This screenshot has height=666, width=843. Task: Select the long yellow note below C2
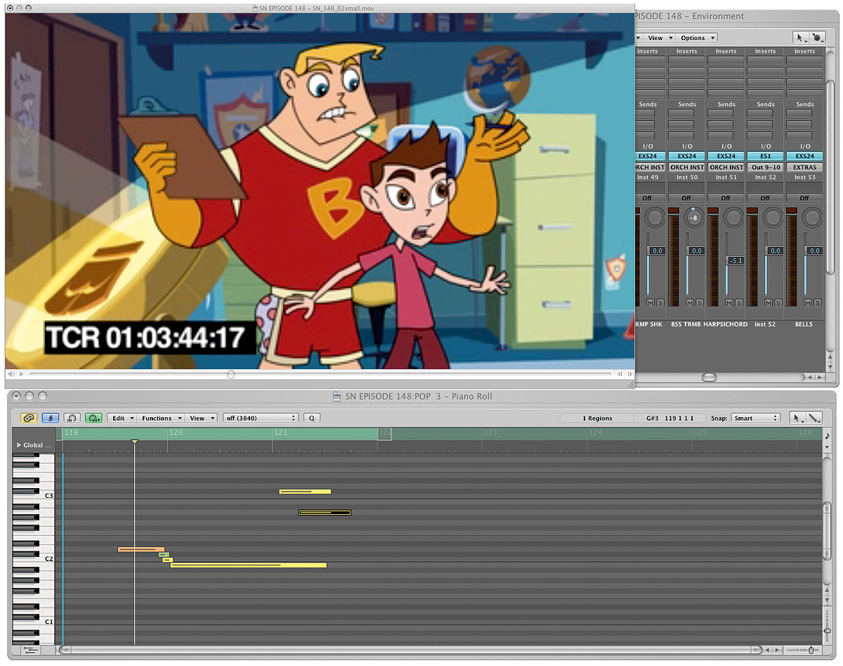click(249, 565)
